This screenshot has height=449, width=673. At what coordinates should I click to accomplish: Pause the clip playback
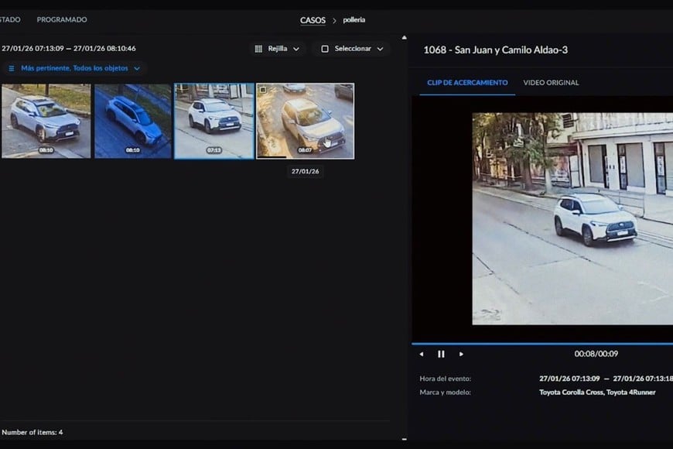pyautogui.click(x=441, y=354)
